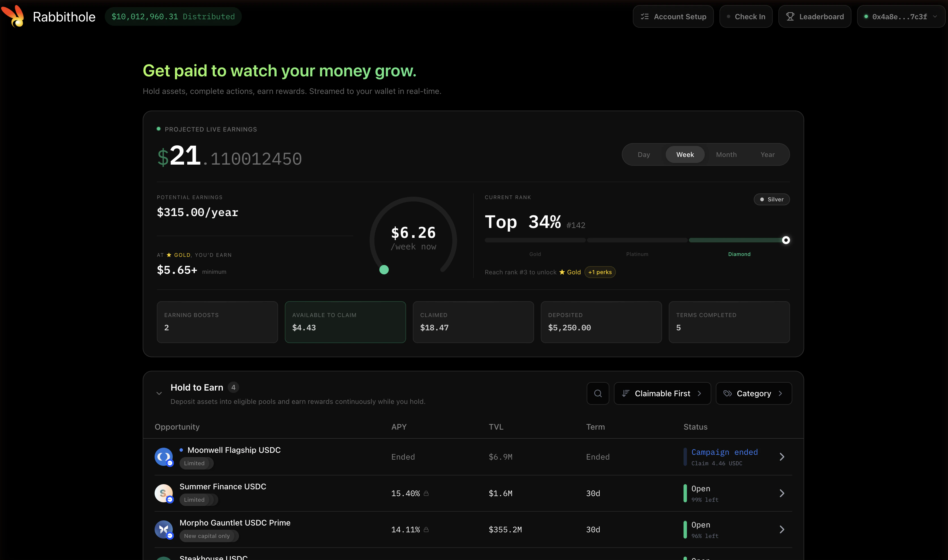
Task: Click the Silver rank badge
Action: tap(771, 199)
